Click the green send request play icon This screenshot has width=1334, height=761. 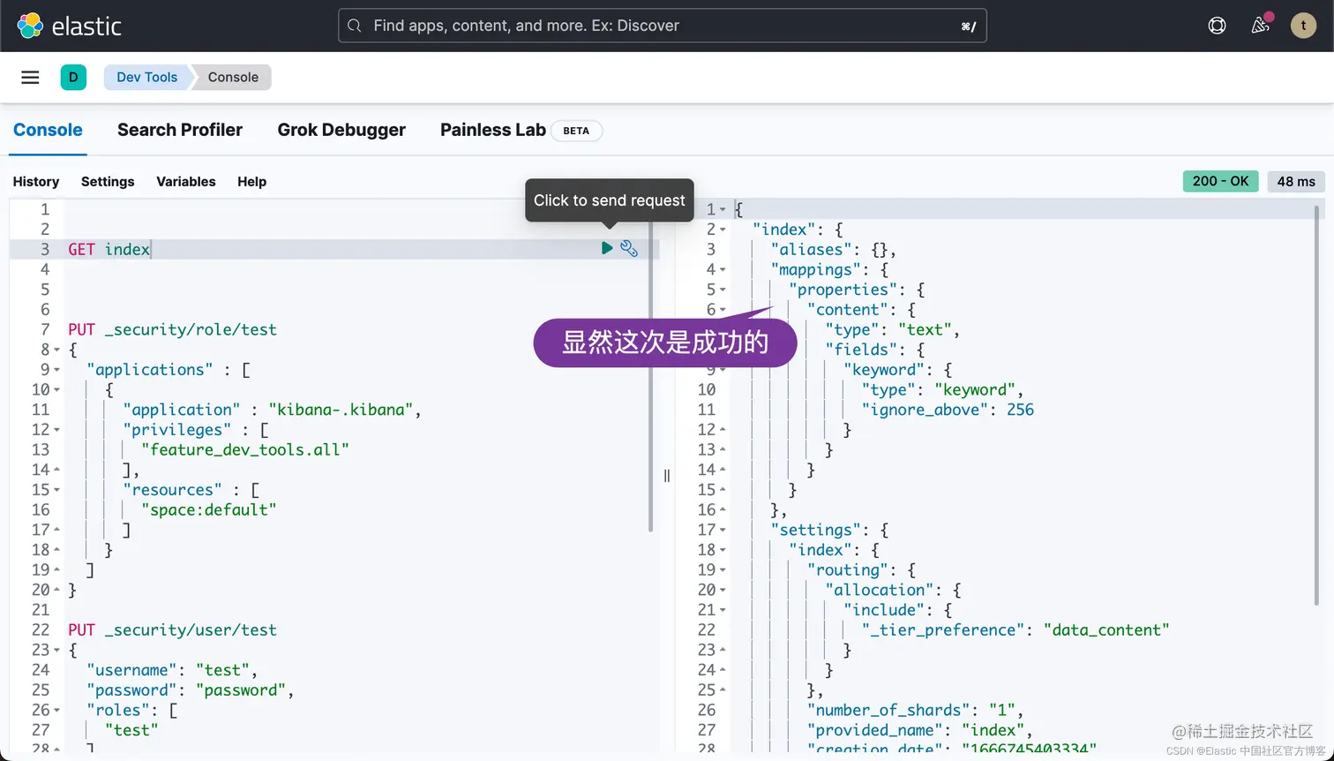click(606, 248)
